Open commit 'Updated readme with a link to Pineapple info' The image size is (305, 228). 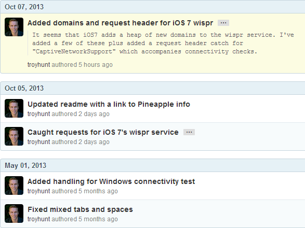click(x=109, y=104)
